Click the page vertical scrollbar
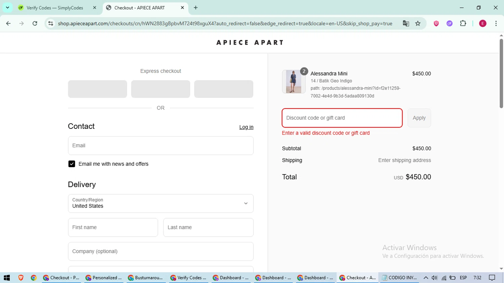 501,74
